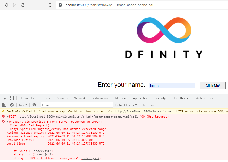Viewport: 228px width, 162px height.
Task: Click the yellow warning triangle icon
Action: tap(3, 111)
